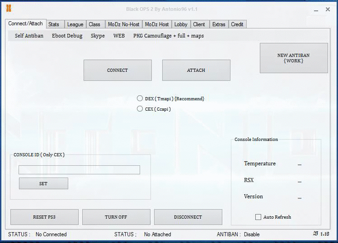The image size is (338, 243).
Task: Switch to the Extras tab
Action: [219, 24]
